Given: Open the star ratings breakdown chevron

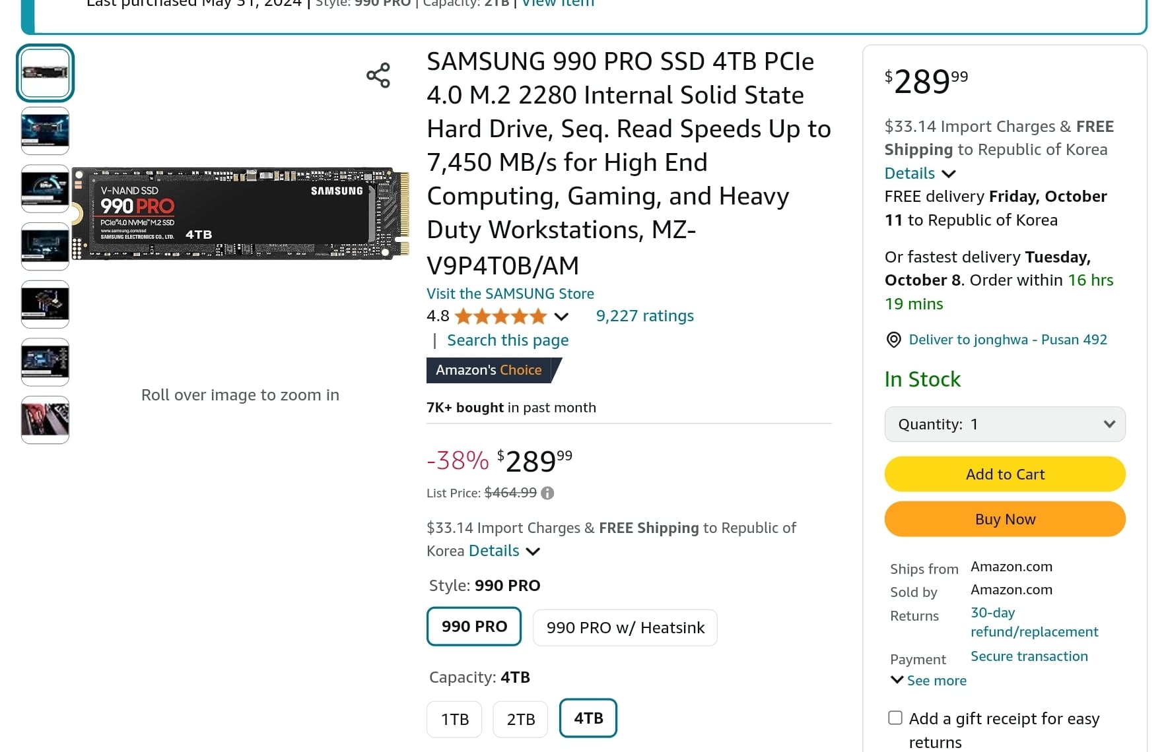Looking at the screenshot, I should click(561, 317).
